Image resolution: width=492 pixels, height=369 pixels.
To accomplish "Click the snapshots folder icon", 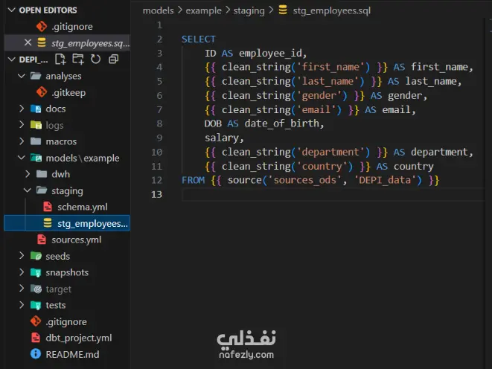I will 36,272.
